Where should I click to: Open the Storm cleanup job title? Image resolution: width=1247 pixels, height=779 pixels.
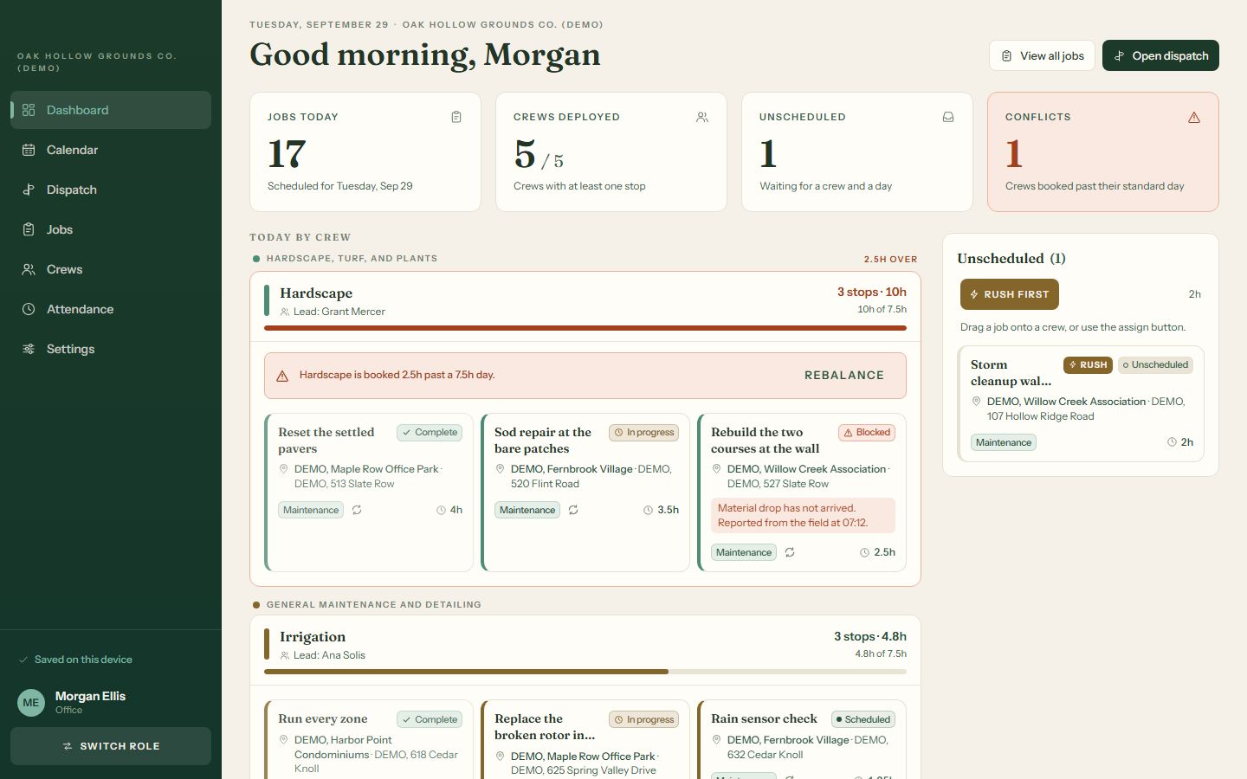(1011, 373)
